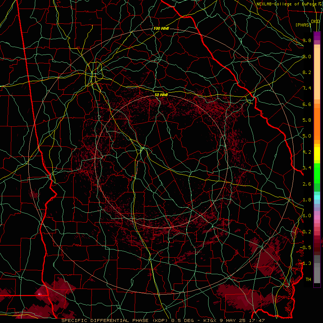The height and width of the screenshot is (323, 323).
Task: Click the 50 NMI range ring label
Action: point(161,95)
